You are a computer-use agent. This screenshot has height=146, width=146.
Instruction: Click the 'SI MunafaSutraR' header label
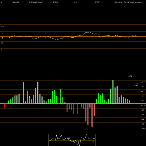(36, 2)
